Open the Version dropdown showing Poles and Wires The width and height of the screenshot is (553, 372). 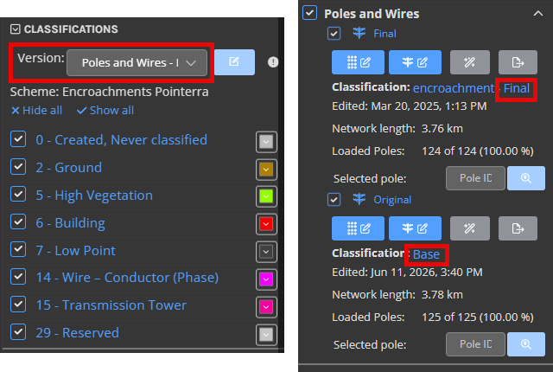pyautogui.click(x=137, y=63)
